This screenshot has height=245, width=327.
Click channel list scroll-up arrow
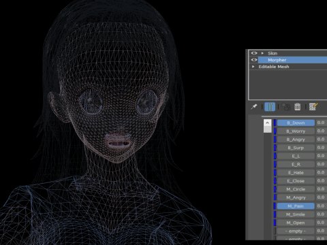pyautogui.click(x=268, y=122)
